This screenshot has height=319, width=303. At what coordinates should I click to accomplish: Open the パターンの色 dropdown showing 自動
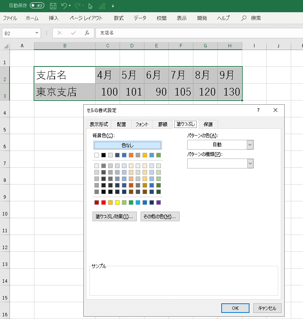[x=220, y=145]
